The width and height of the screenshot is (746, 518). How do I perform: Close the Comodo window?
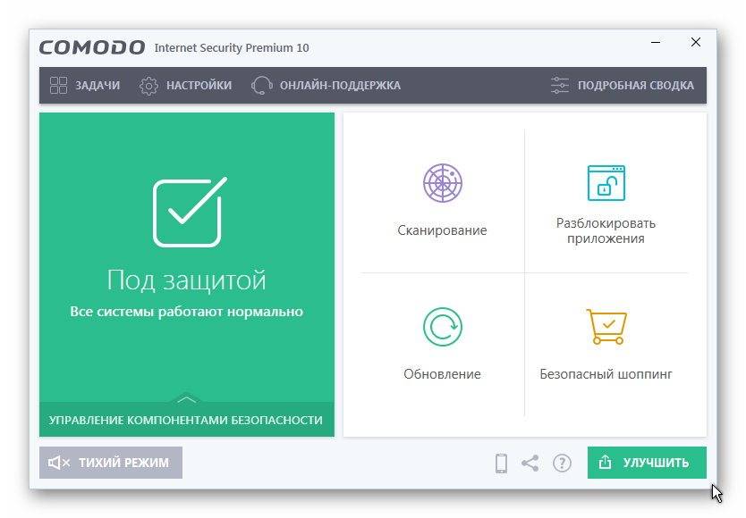(x=696, y=42)
